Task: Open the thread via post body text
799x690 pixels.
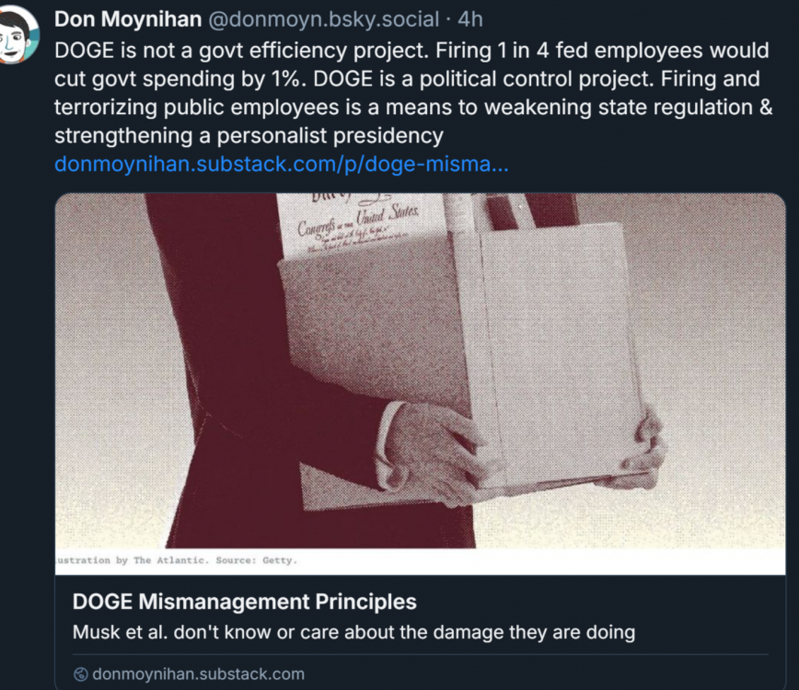Action: [x=413, y=93]
